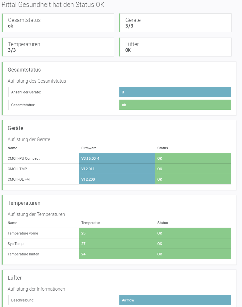242x307 pixels.
Task: Click the Temperatur column header
Action: pos(91,223)
